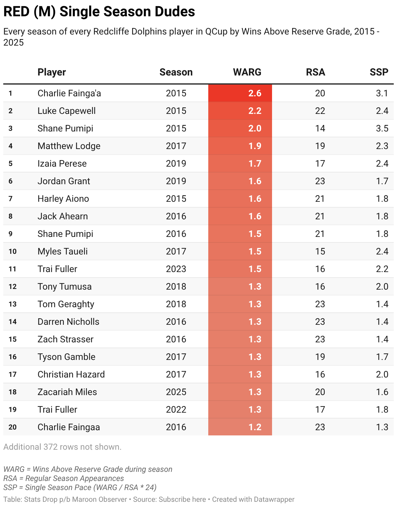This screenshot has height=507, width=397.
Task: Click Izaia Perese 2019 season cell
Action: pos(176,164)
